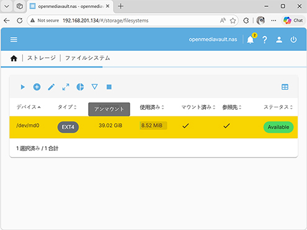Click the mount (play) filesystem icon
The image size is (307, 230).
(x=22, y=87)
